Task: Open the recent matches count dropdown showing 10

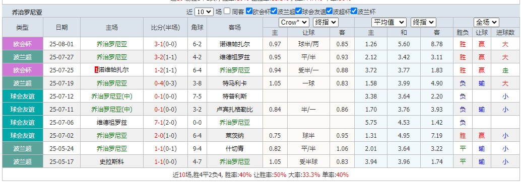Action: [204, 12]
